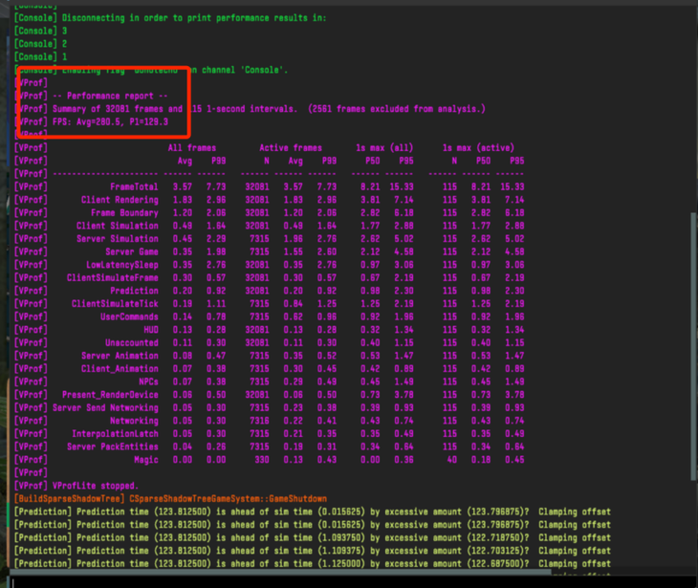Click the '1s max (active)' column header
The height and width of the screenshot is (588, 698).
point(478,147)
